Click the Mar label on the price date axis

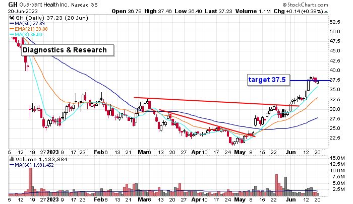(143, 152)
